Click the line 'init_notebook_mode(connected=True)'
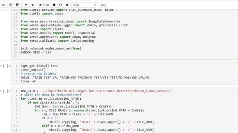 (51, 48)
